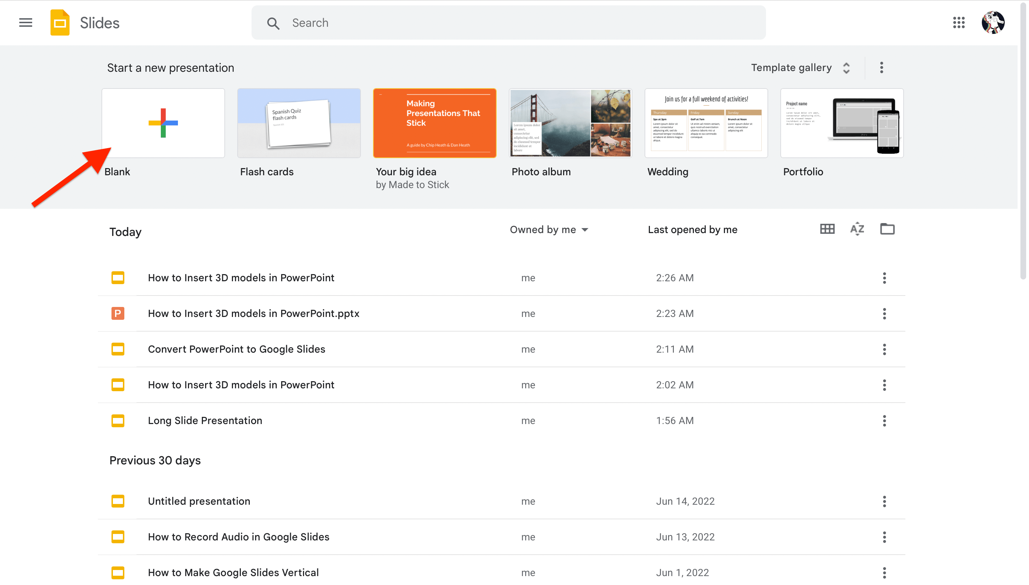The height and width of the screenshot is (585, 1029).
Task: Open the Owned by me filter dropdown
Action: pos(549,230)
